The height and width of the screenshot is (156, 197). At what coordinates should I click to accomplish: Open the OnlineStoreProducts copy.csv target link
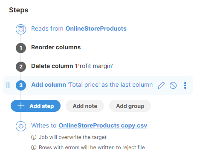103,125
